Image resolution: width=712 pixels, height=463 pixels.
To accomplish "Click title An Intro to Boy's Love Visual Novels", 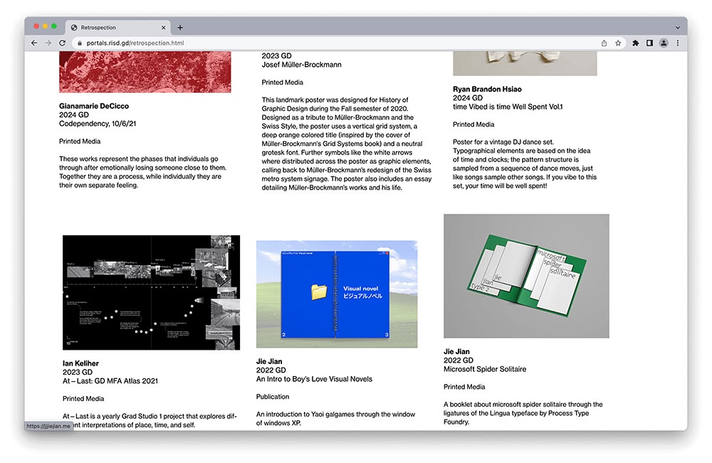I will tap(314, 380).
